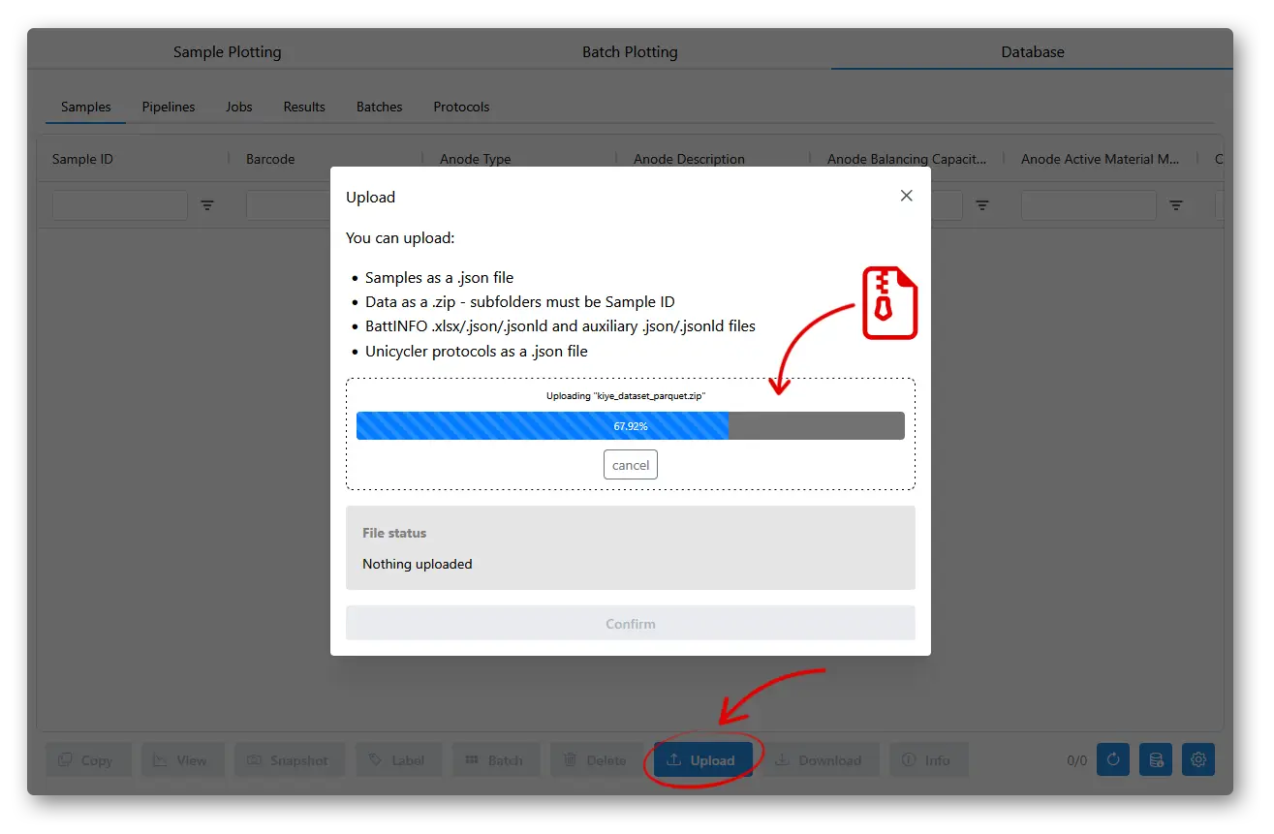
Task: Open the database icon button
Action: (1156, 760)
